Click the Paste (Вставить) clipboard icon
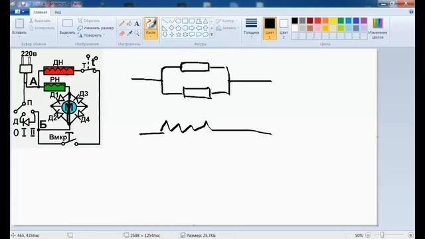 pos(19,24)
